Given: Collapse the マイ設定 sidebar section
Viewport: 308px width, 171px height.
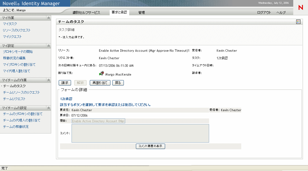Looking at the screenshot, I should (x=49, y=46).
